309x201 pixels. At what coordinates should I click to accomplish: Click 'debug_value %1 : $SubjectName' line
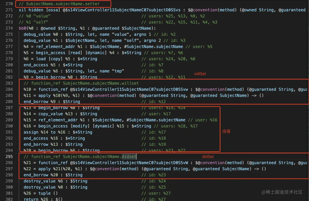coord(104,40)
